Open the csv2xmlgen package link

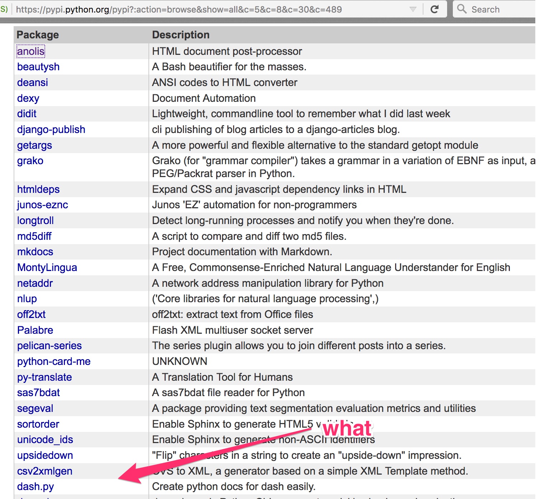45,471
